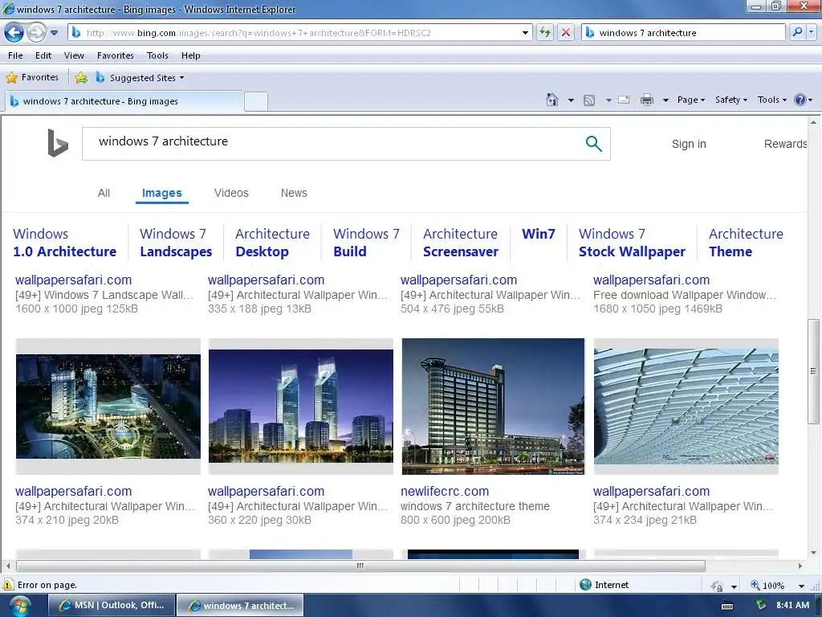Select the Bing images browser tab
The image size is (822, 617).
(x=124, y=101)
